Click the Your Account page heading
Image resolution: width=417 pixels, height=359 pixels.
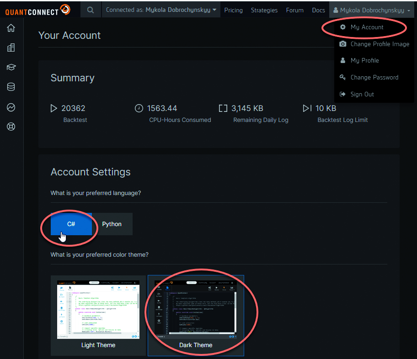pyautogui.click(x=69, y=35)
